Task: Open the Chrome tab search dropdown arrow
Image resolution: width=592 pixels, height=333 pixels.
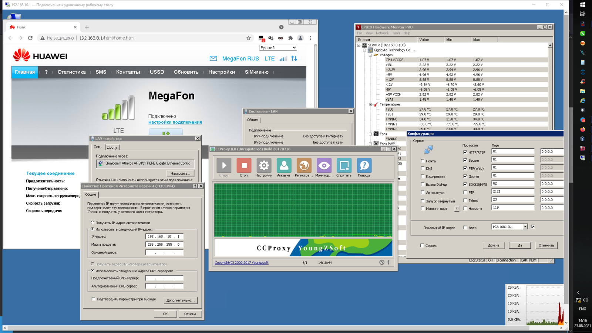Action: 281,27
